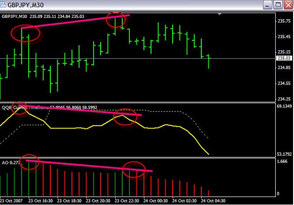This screenshot has height=205, width=294.
Task: Click the 235.45 price scale label
Action: [284, 37]
